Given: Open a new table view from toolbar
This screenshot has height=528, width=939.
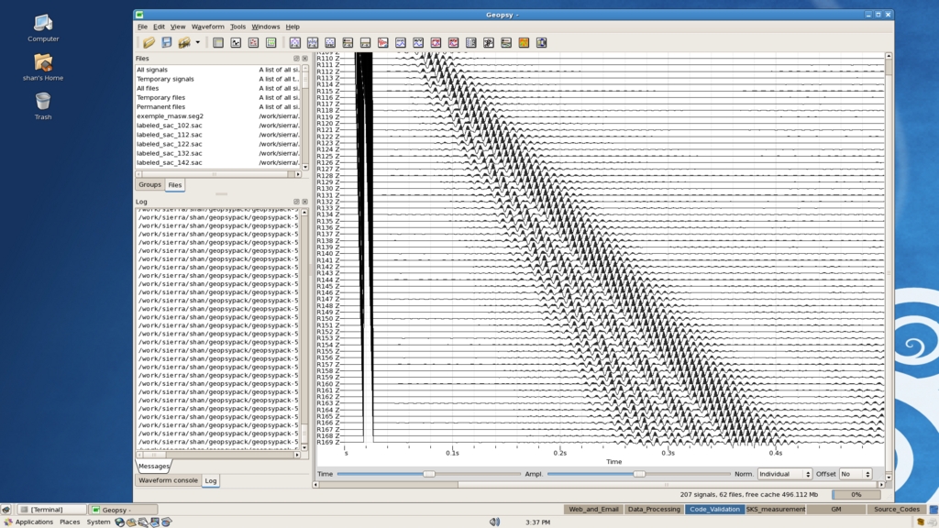Looking at the screenshot, I should tap(218, 42).
